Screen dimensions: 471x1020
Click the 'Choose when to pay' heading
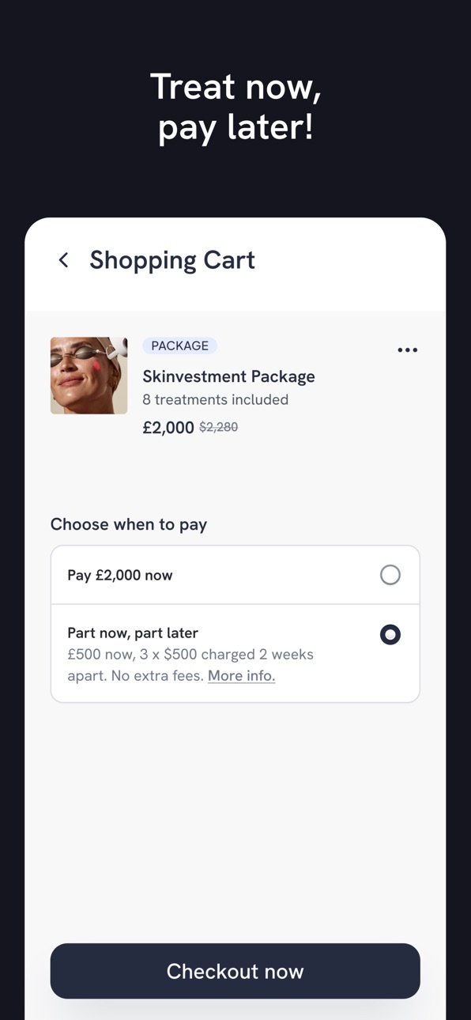click(129, 524)
